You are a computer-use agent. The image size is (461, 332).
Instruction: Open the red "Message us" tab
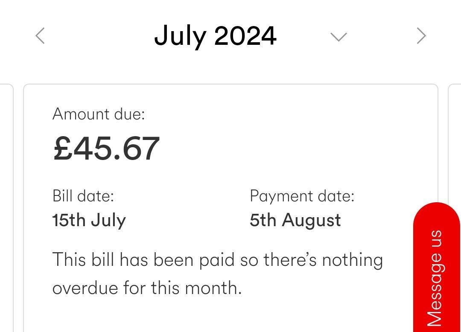coord(437,267)
